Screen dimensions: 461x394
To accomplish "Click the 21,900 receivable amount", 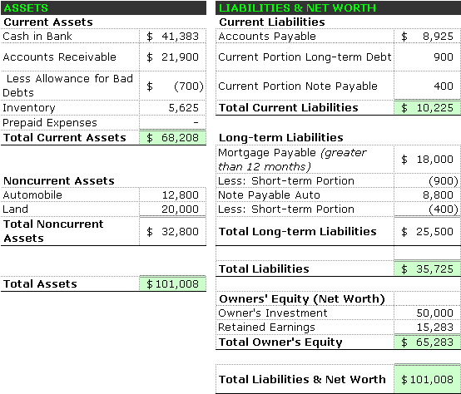I will [x=172, y=57].
